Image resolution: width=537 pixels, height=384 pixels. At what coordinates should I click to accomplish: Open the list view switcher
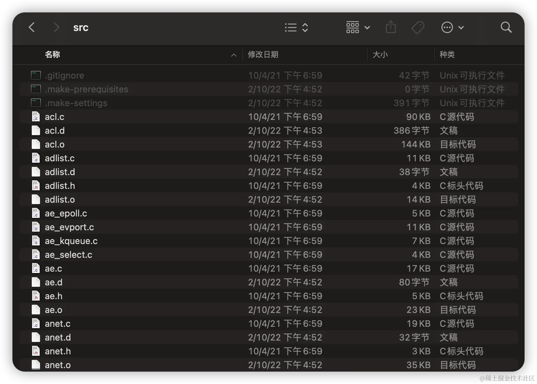296,28
